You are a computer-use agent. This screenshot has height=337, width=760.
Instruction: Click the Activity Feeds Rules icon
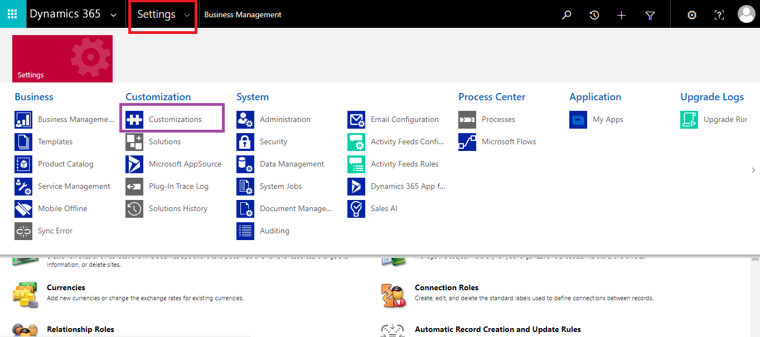click(x=356, y=164)
